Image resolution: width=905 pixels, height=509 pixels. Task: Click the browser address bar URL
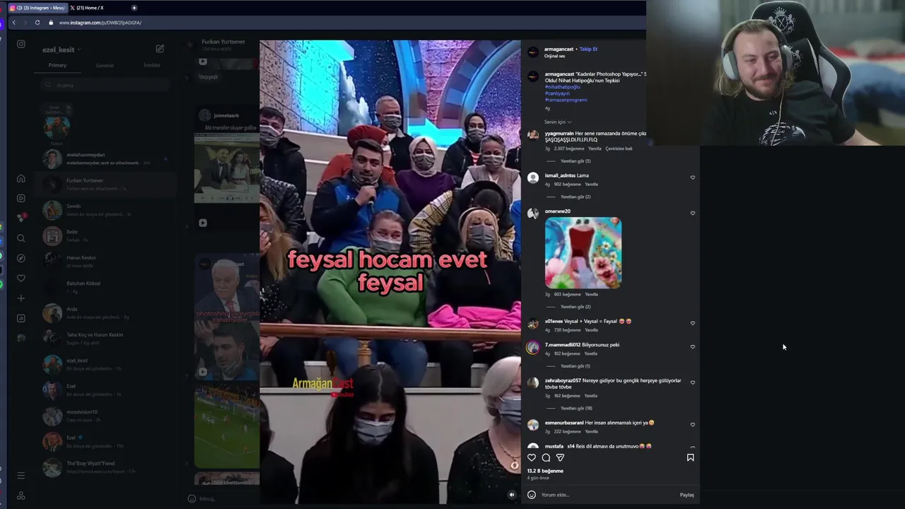100,23
